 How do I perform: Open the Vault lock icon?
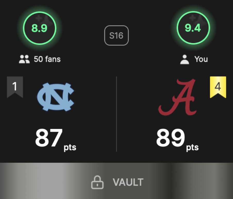[x=97, y=182]
